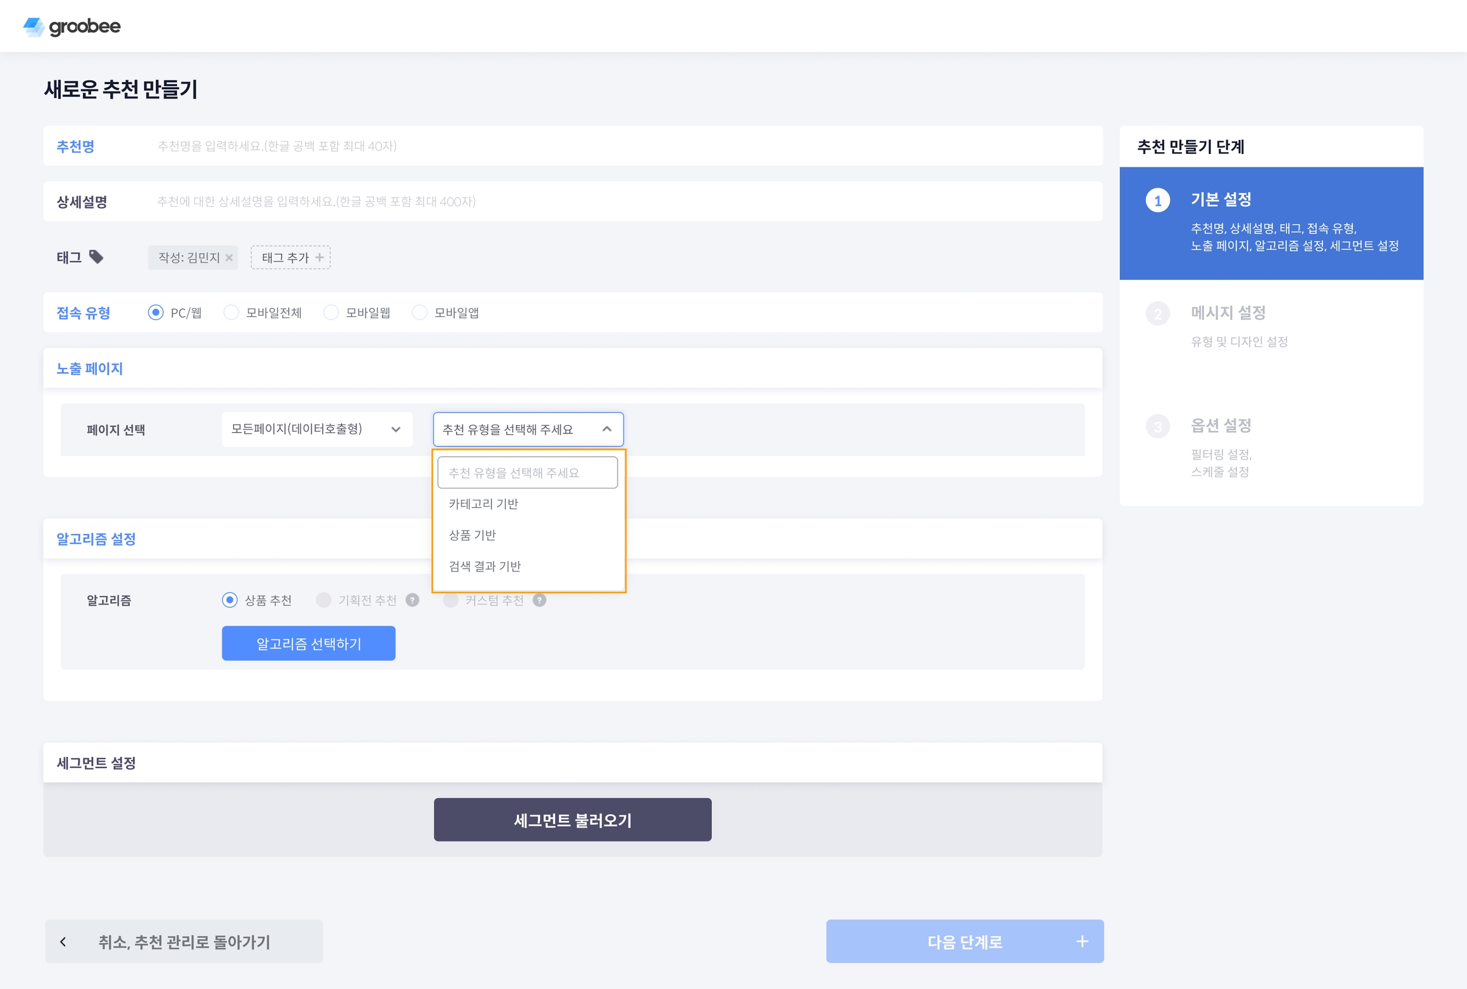The height and width of the screenshot is (989, 1467).
Task: Remove the 작성: 김민지 tag with the x
Action: [x=229, y=258]
